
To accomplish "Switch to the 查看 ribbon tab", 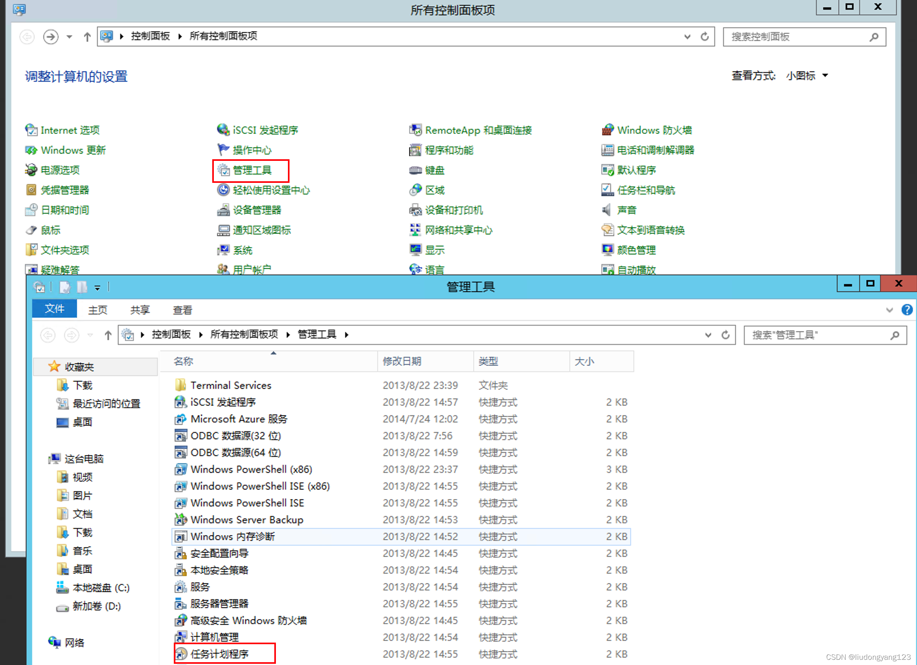I will tap(182, 310).
